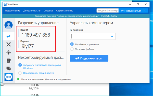Image resolution: width=153 pixels, height=96 pixels.
Task: Expand the arrow next to top Подключиться
Action: (146, 11)
